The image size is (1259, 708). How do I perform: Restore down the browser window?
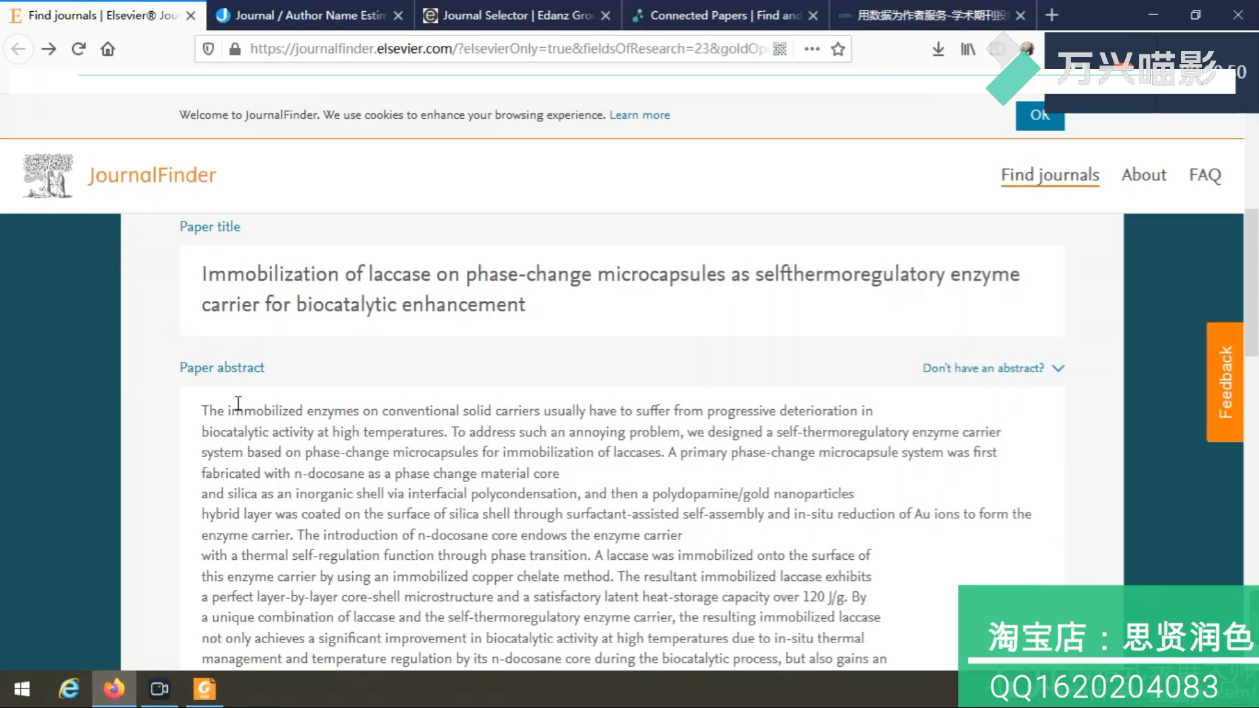[x=1195, y=15]
